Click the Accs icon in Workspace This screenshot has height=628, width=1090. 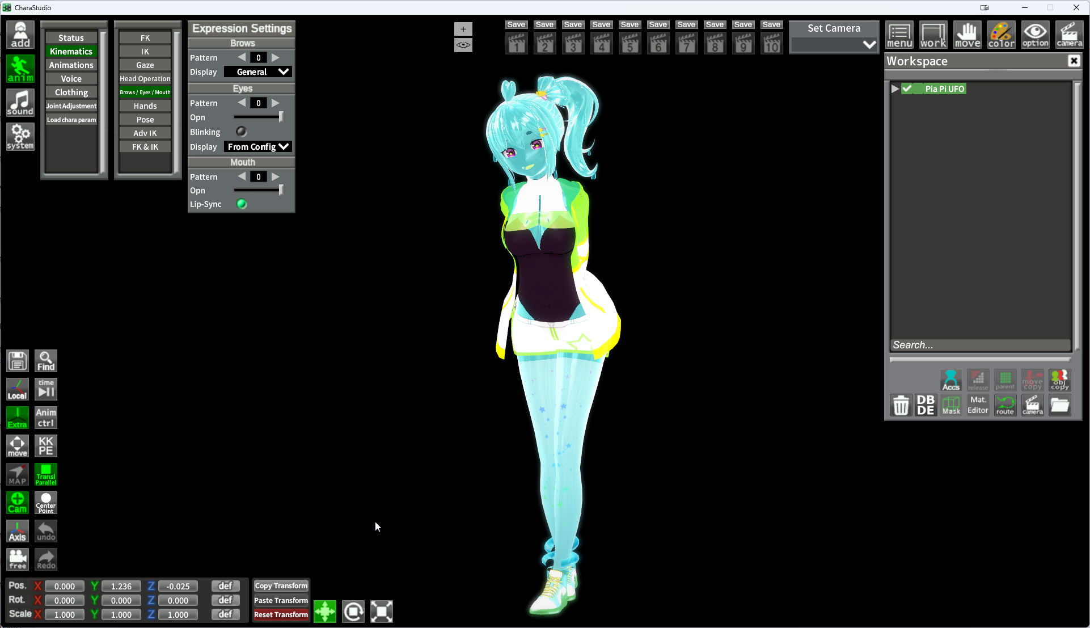[x=951, y=380]
